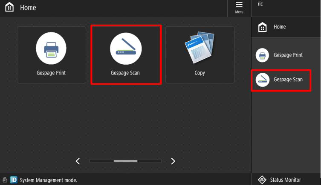
Task: Open the Copy function tile
Action: click(200, 55)
